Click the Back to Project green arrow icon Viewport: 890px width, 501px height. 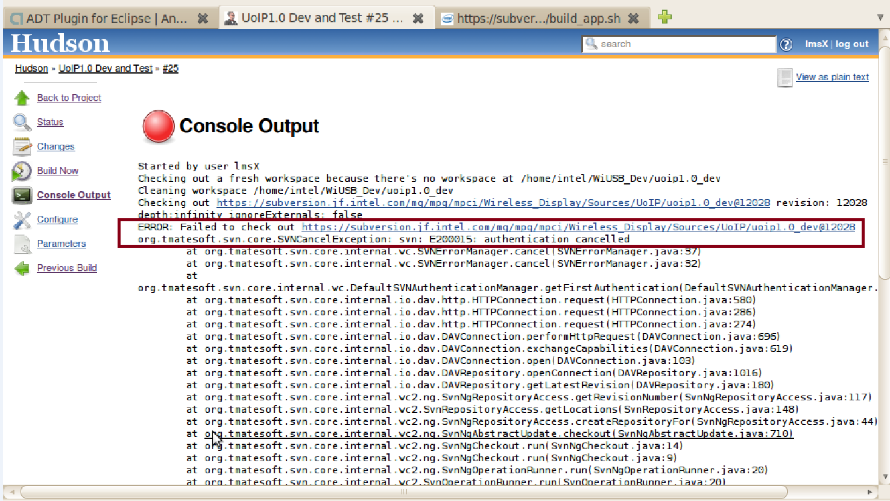tap(22, 98)
